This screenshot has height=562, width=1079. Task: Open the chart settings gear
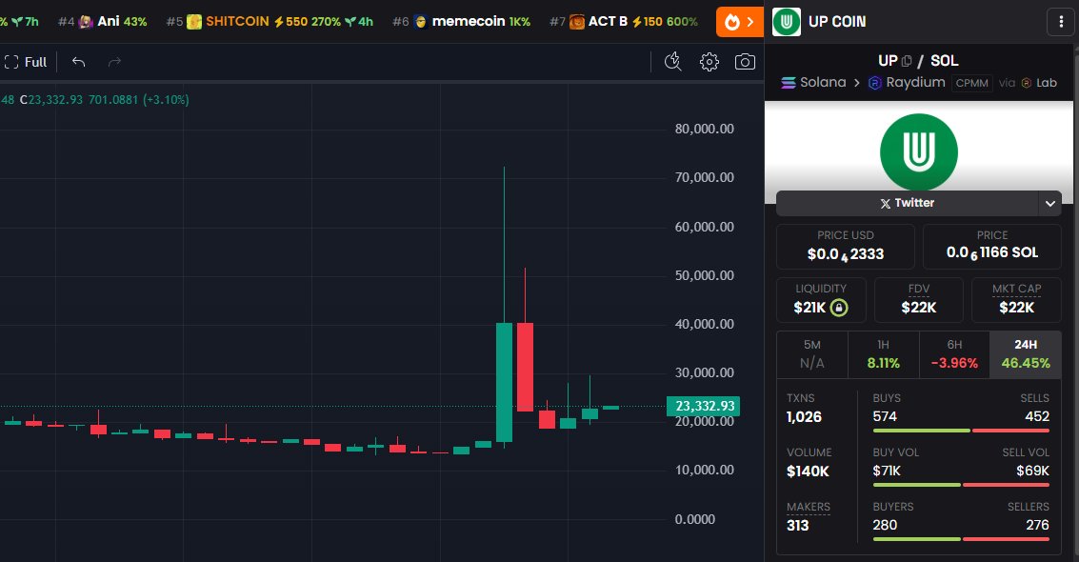click(x=709, y=62)
